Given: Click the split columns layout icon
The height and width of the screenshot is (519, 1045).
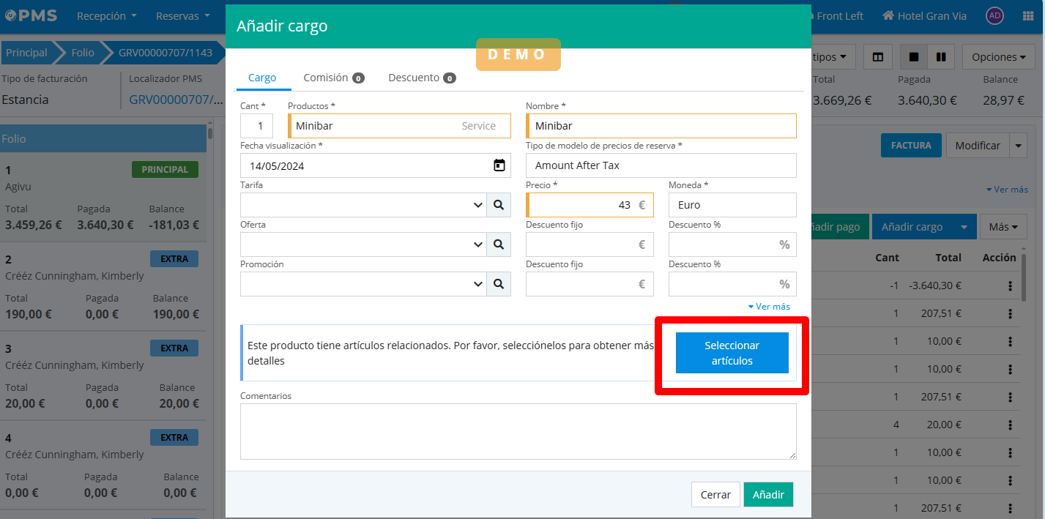Looking at the screenshot, I should coord(877,57).
